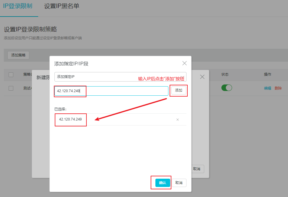Select the 42.120.74.249 entry under 已选择
Viewport: 288px width, 197px height.
point(70,119)
